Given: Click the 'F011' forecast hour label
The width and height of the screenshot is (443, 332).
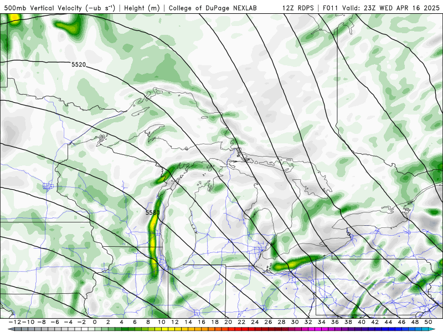Looking at the screenshot, I should [x=331, y=8].
